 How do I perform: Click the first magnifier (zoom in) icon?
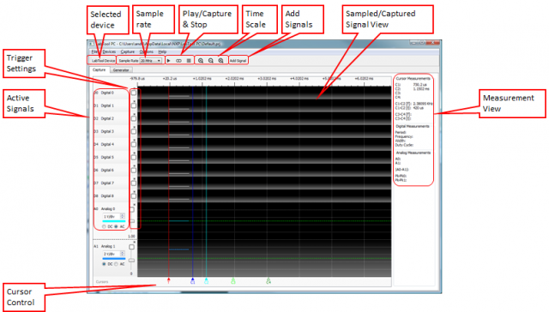pos(201,61)
